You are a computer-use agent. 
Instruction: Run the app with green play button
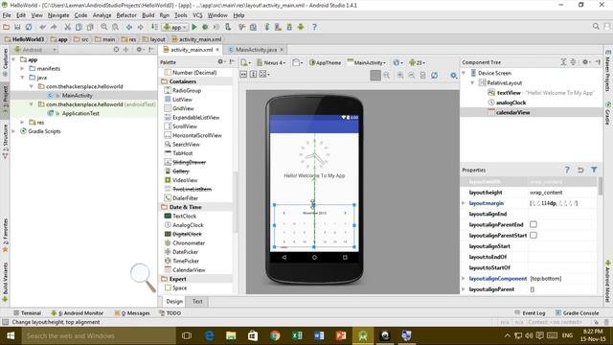[194, 27]
